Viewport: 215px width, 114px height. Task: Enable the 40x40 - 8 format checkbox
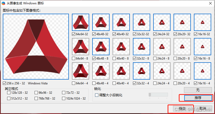[114, 59]
